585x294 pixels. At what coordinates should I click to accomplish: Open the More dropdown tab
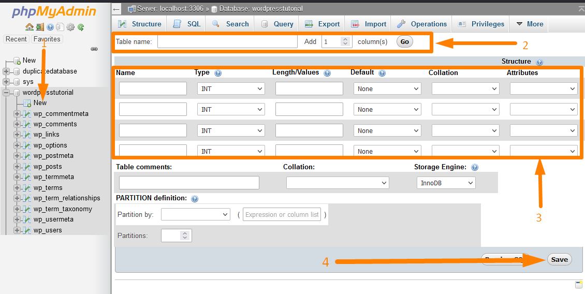coord(530,24)
